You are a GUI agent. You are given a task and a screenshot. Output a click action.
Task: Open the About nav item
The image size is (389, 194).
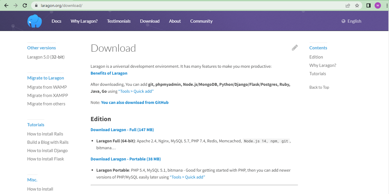tap(175, 21)
